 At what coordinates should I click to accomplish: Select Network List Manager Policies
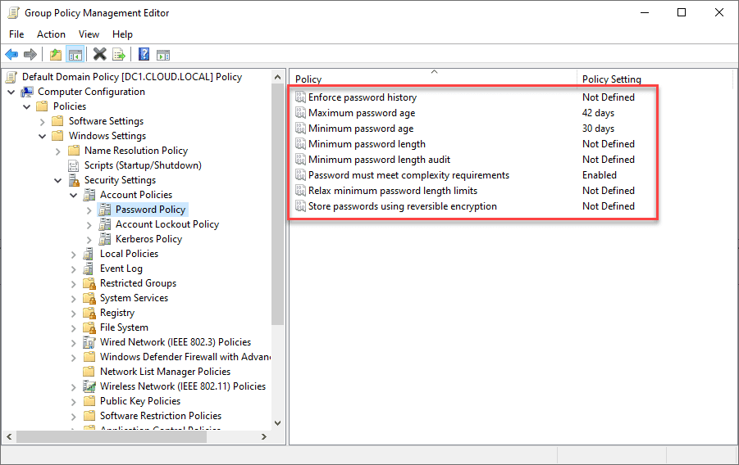[x=165, y=372]
